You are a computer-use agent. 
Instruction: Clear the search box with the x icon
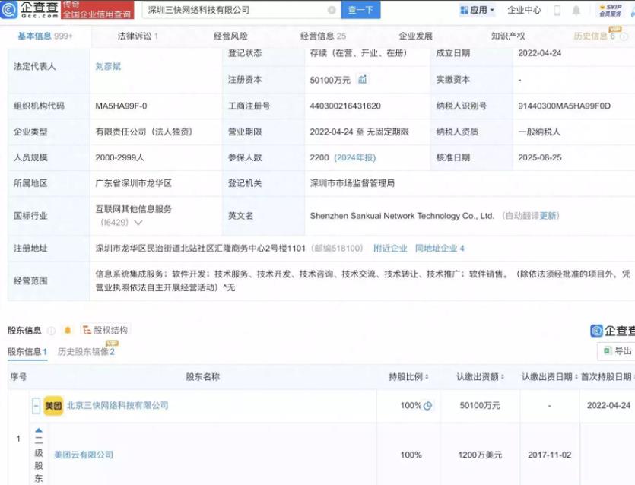point(331,10)
